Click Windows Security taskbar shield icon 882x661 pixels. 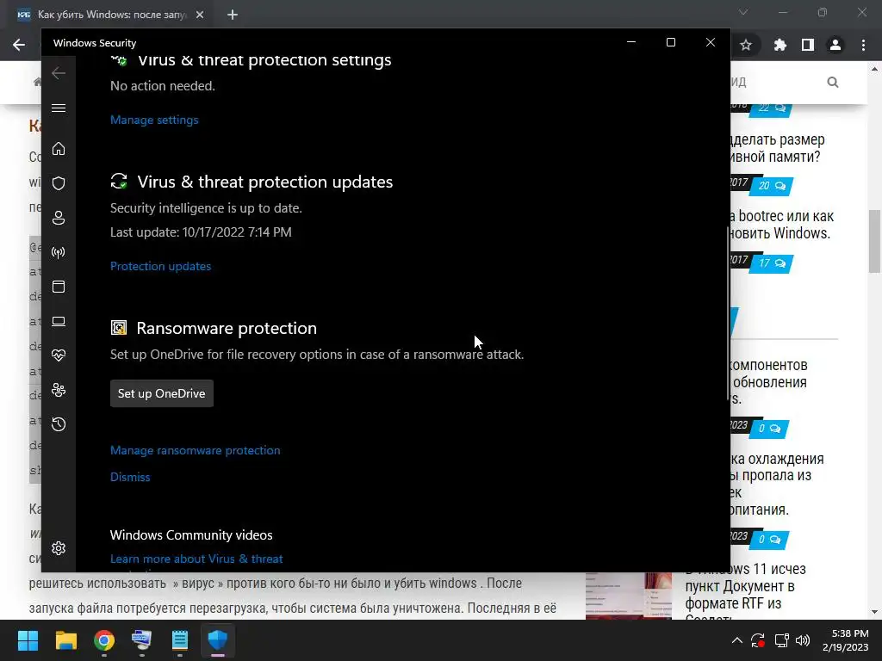(x=218, y=640)
